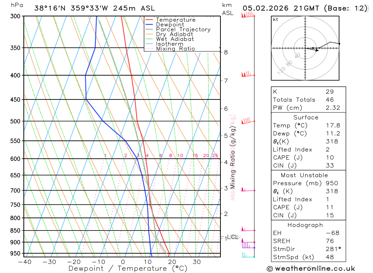The image size is (373, 273).
Task: Click the 850 hPa wind barb
Action: (x=248, y=229)
